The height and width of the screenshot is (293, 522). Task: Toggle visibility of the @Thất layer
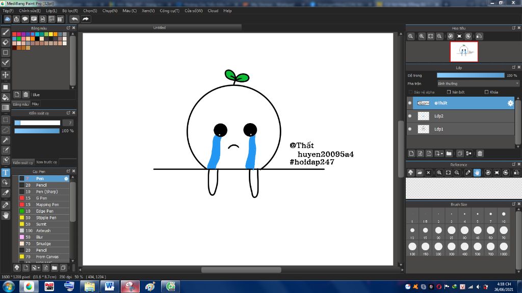pyautogui.click(x=410, y=103)
